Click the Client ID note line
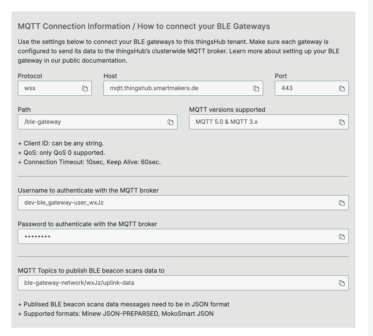The width and height of the screenshot is (373, 336). click(61, 143)
